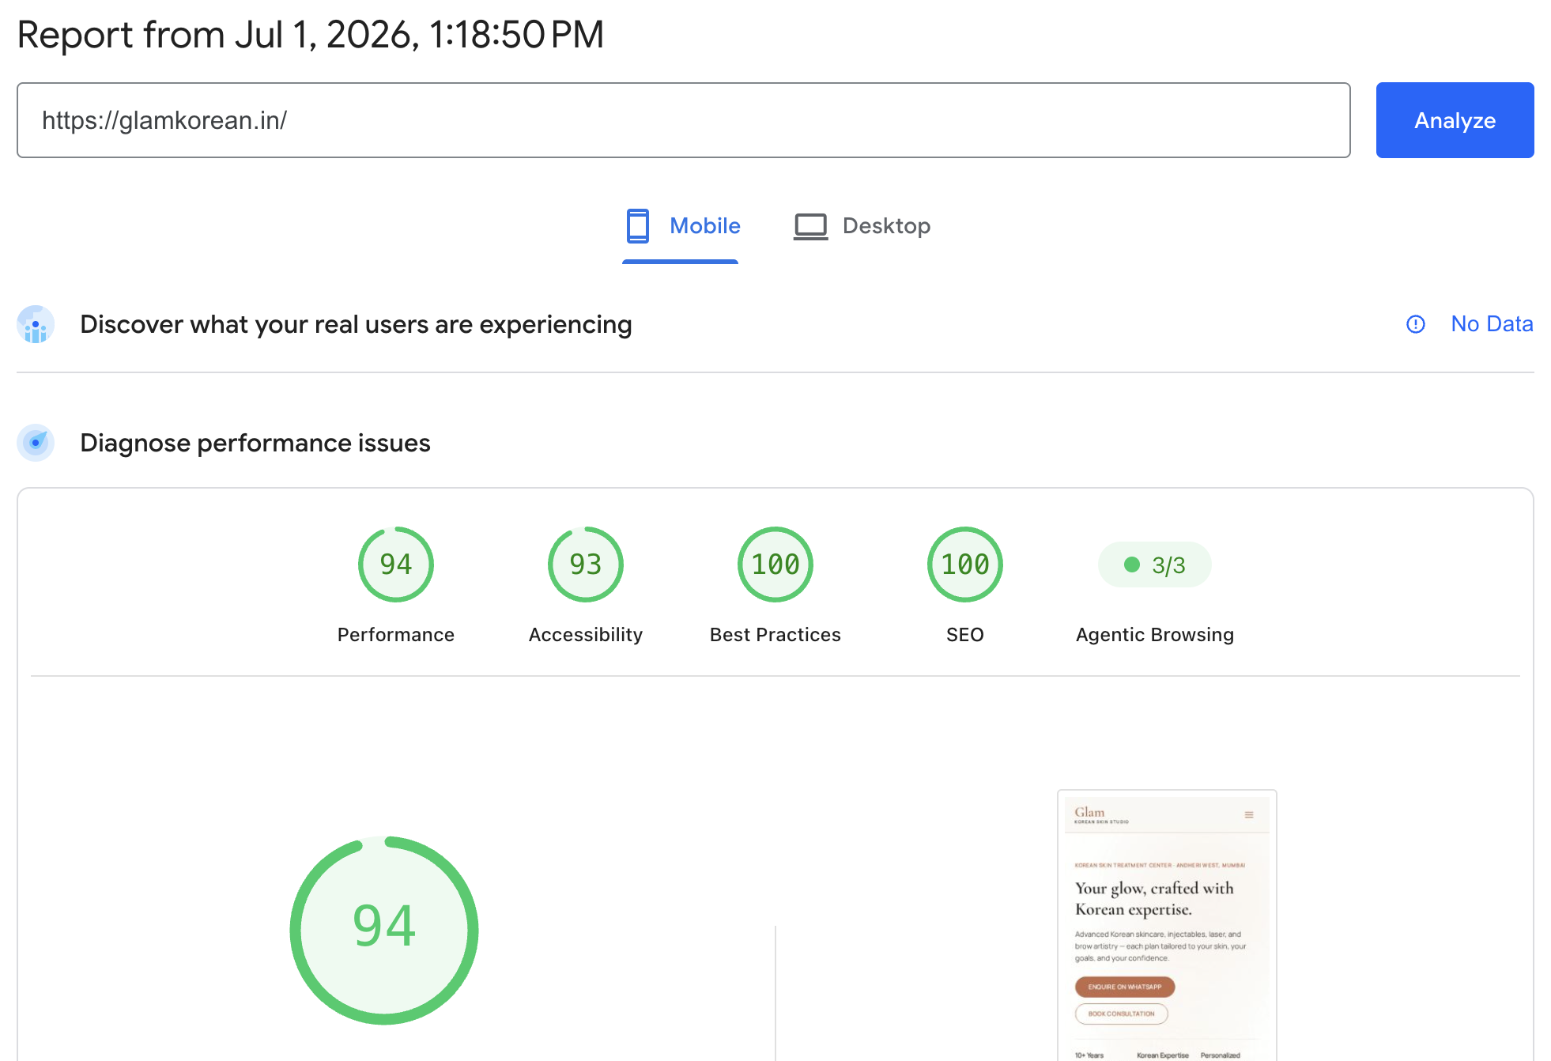The image size is (1551, 1061).
Task: Click Enquire on WhatsApp in preview
Action: (x=1125, y=987)
